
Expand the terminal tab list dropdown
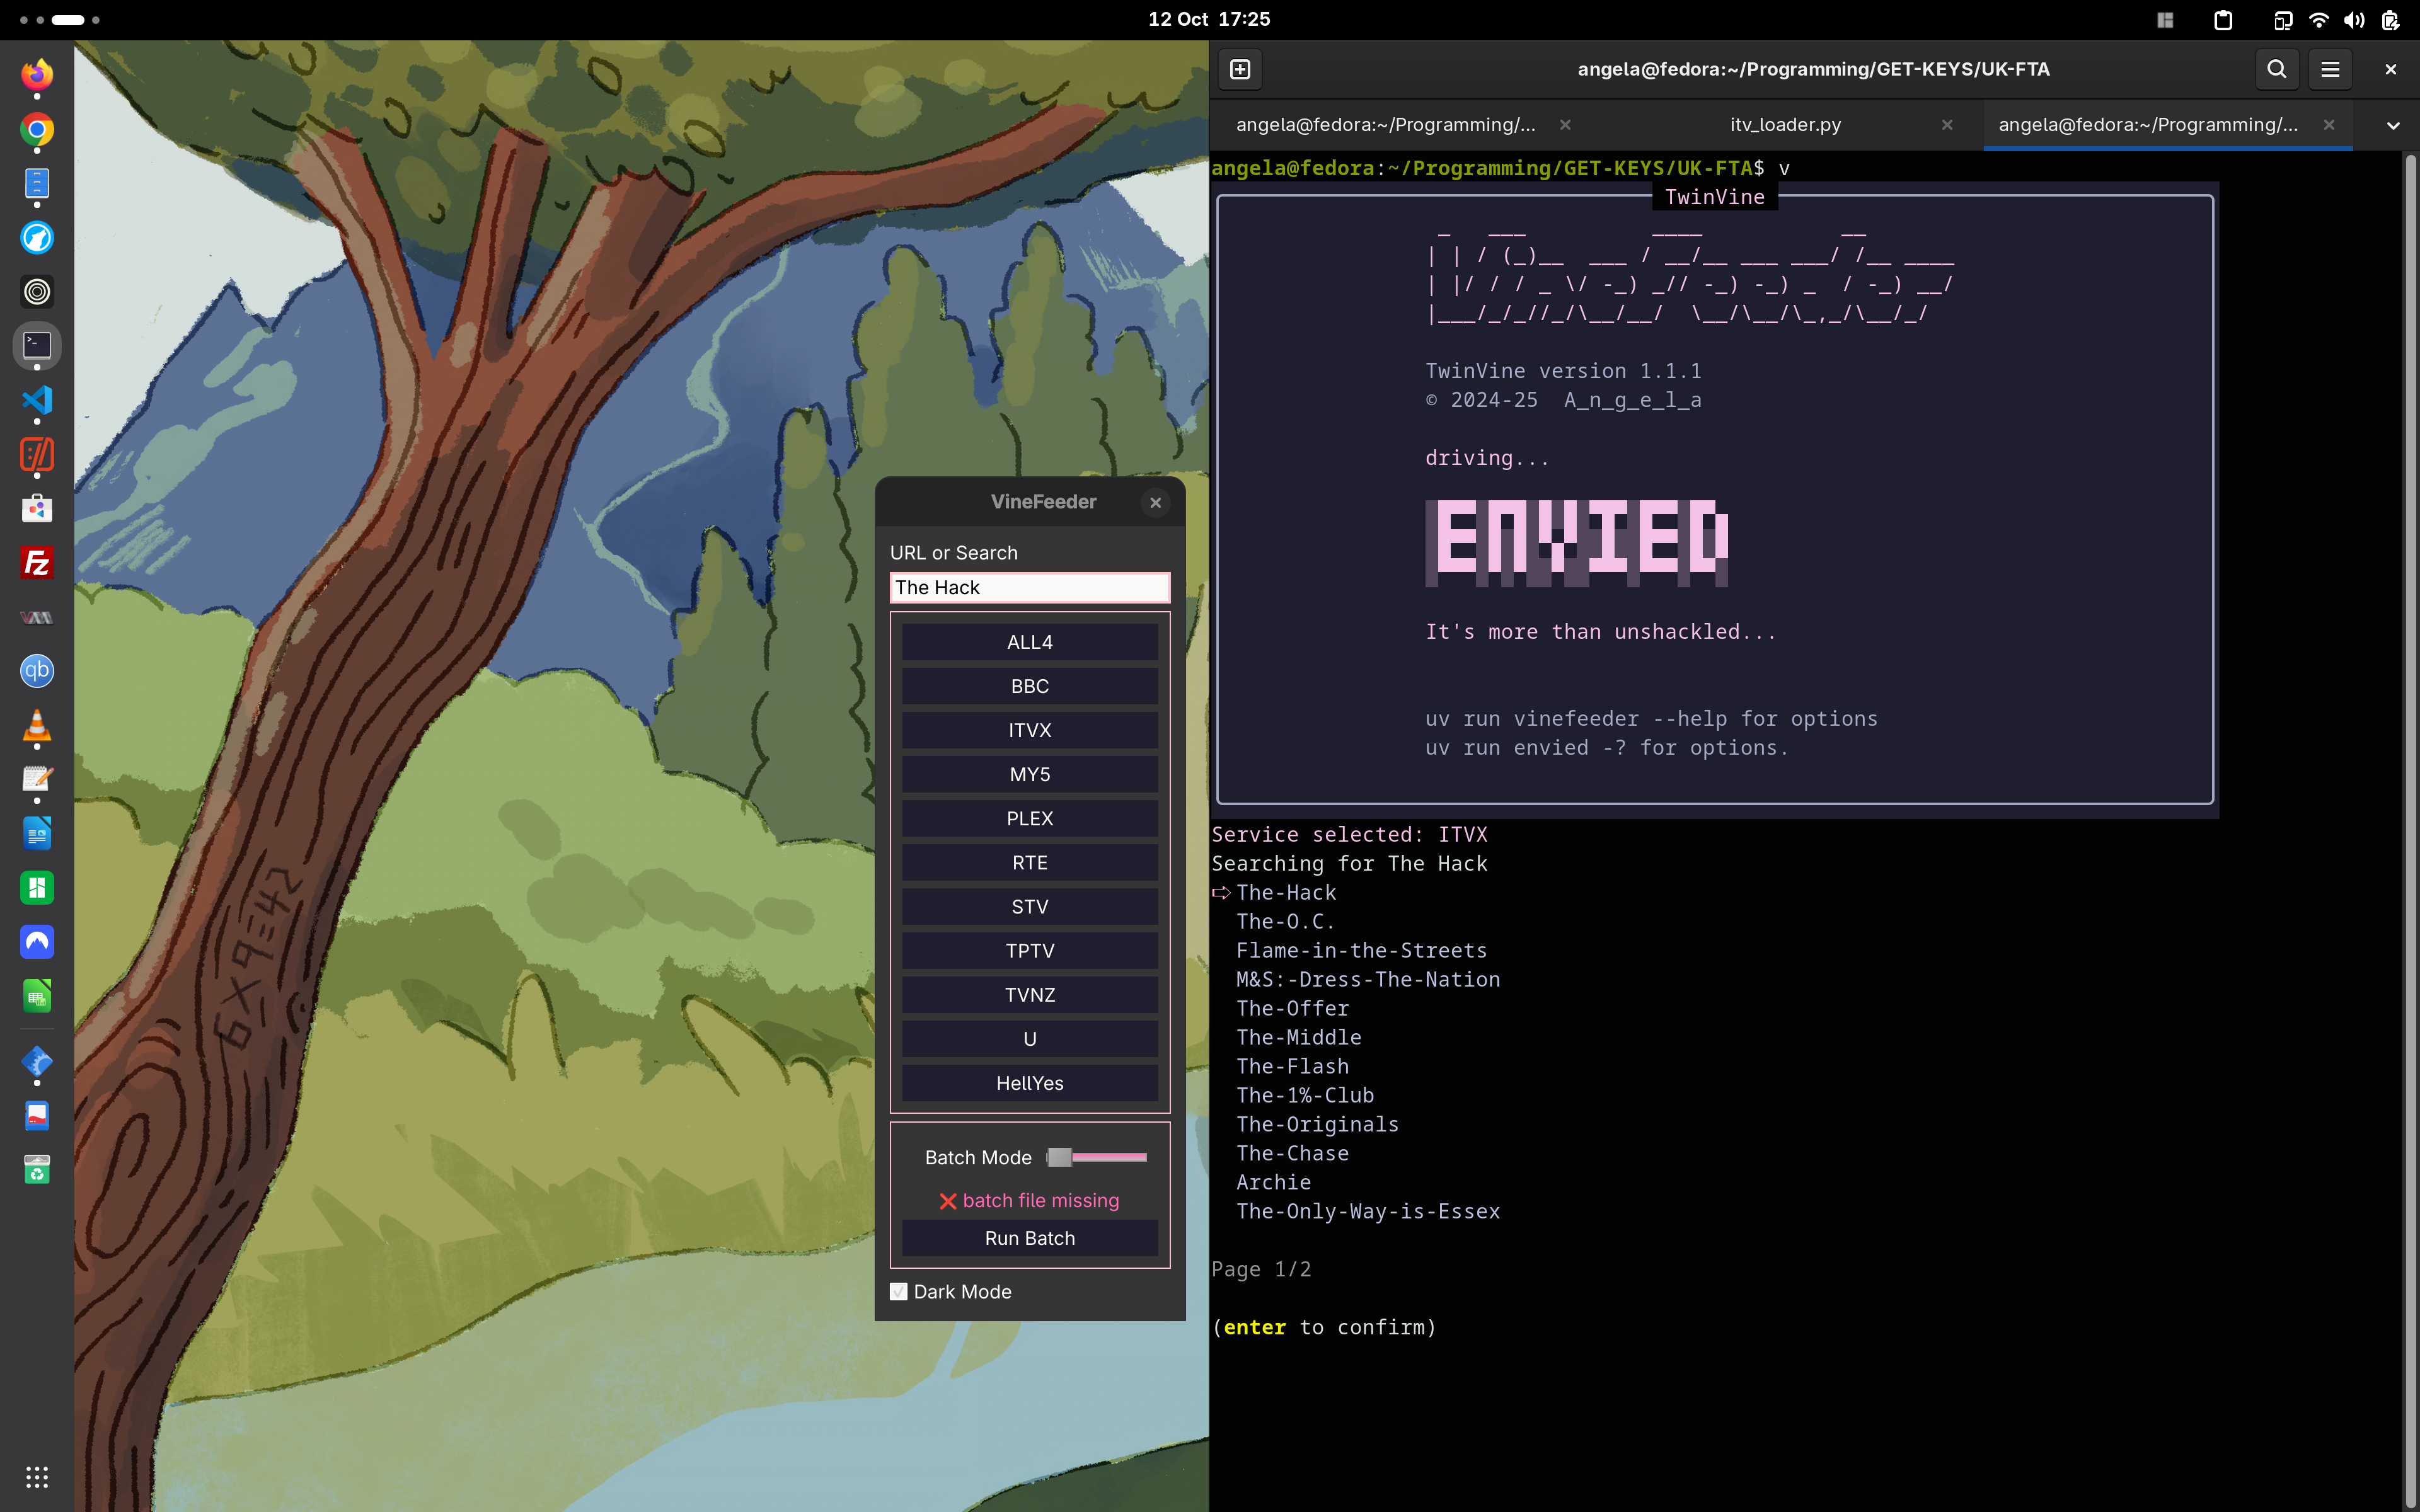pyautogui.click(x=2393, y=126)
